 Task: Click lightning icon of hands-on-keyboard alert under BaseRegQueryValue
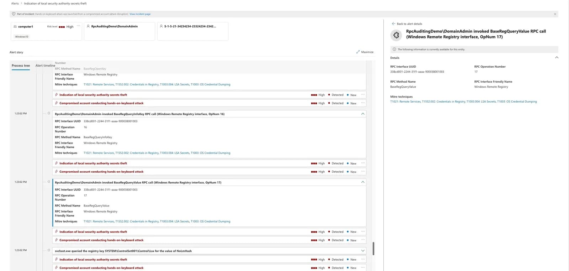56,240
